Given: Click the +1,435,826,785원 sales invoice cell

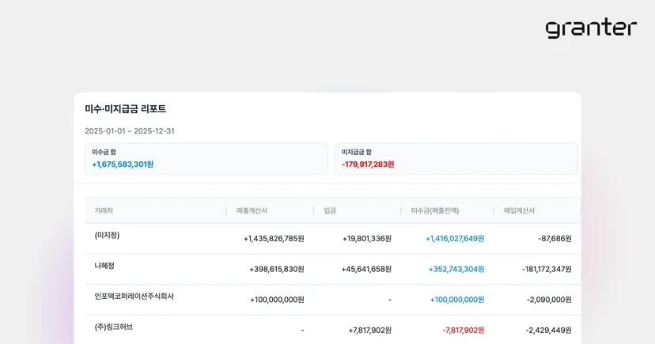Looking at the screenshot, I should point(274,239).
